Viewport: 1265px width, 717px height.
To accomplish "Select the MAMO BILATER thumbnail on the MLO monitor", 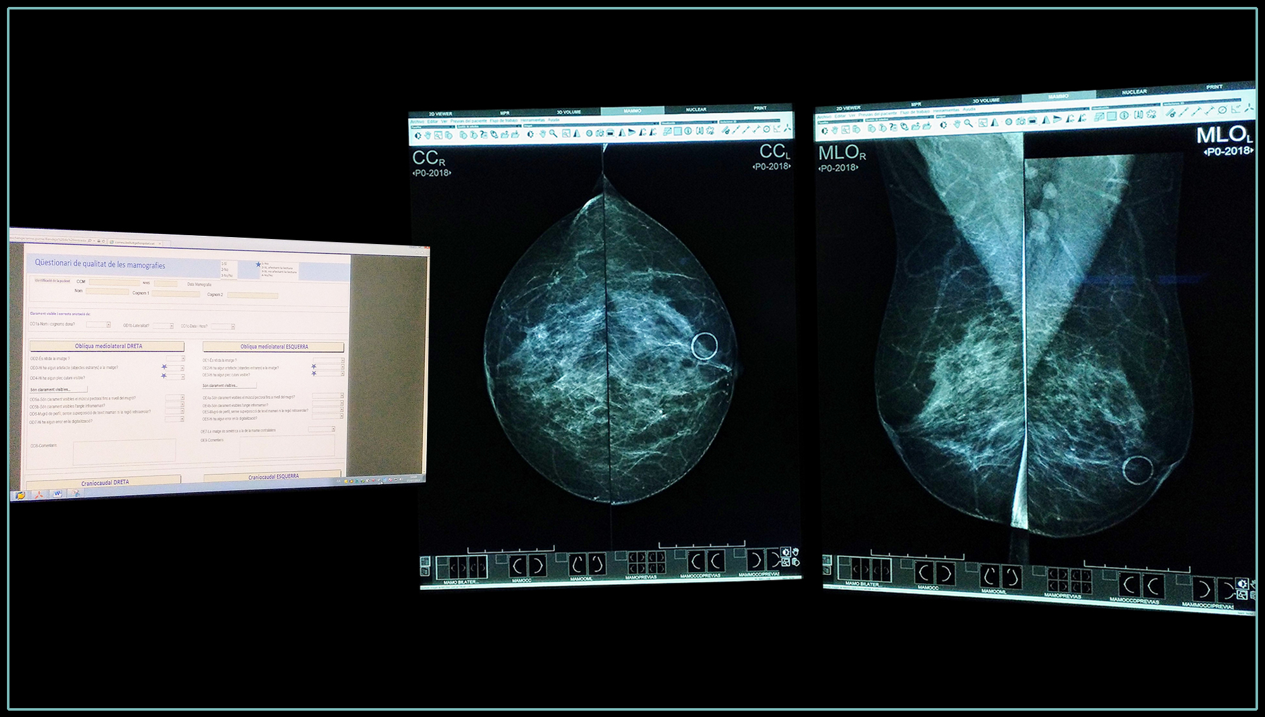I will (864, 568).
